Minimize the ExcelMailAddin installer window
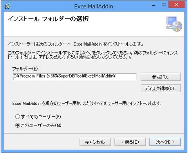188x153 pixels. 154,5
